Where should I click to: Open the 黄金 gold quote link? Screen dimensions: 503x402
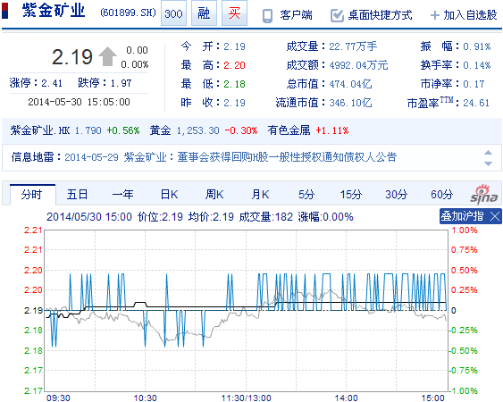(160, 130)
